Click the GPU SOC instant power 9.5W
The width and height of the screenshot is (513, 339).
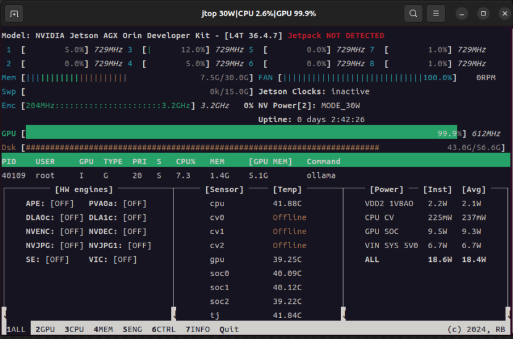438,232
